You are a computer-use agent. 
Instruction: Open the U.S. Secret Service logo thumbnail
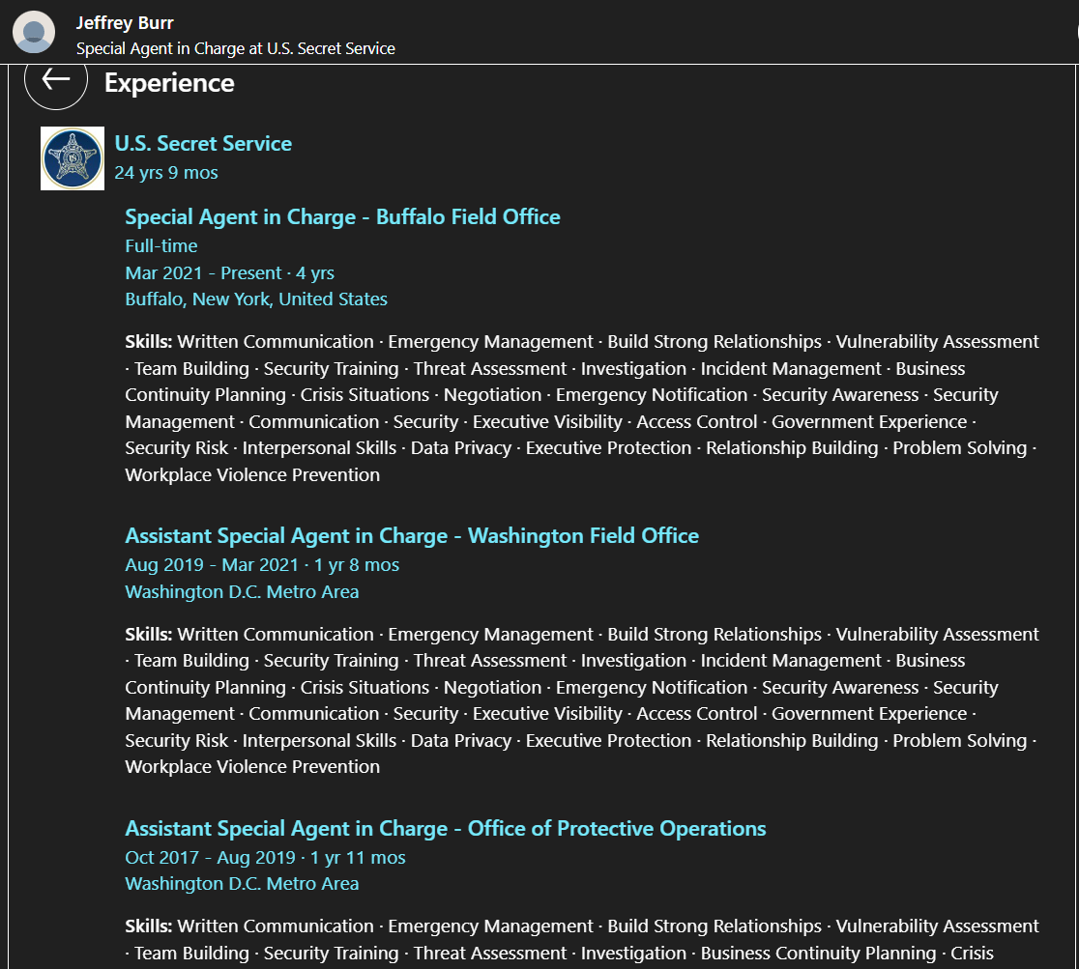73,158
